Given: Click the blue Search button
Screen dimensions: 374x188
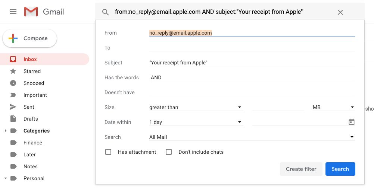Looking at the screenshot, I should click(340, 169).
